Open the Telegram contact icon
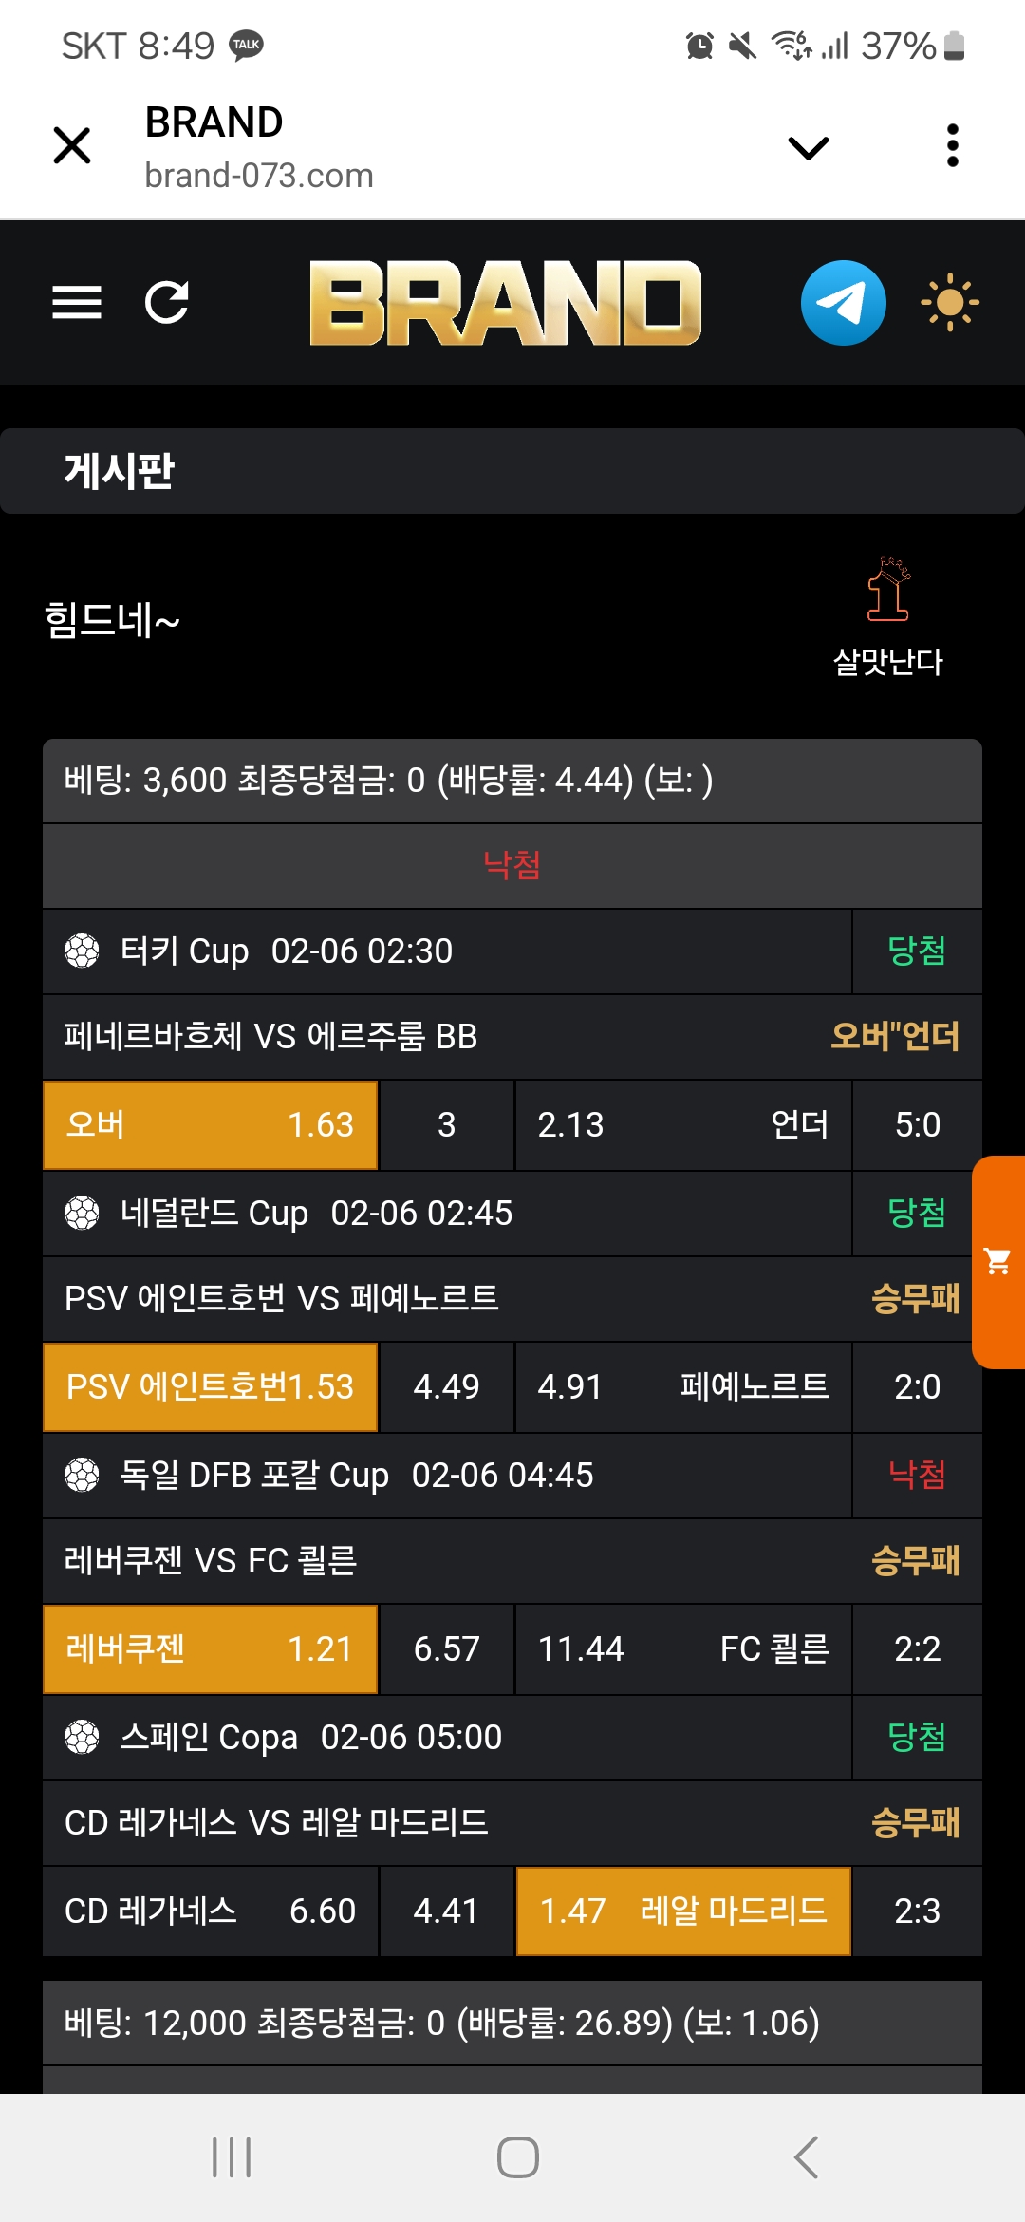Screen dimensions: 1025x2222 (843, 303)
